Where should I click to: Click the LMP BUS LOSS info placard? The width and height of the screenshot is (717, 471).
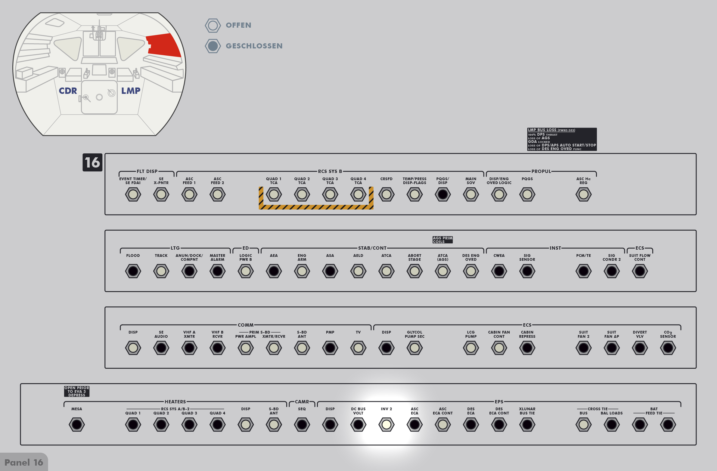tap(562, 139)
